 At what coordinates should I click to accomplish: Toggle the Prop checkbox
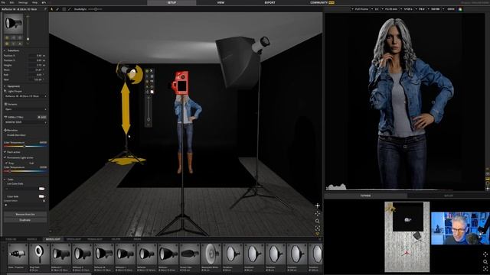coord(7,163)
